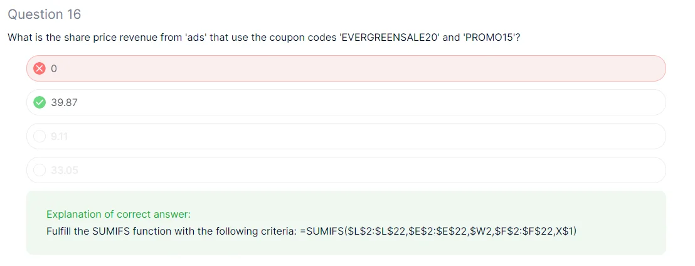
Task: Click the greyed-out '9.11' label text
Action: [x=60, y=137]
